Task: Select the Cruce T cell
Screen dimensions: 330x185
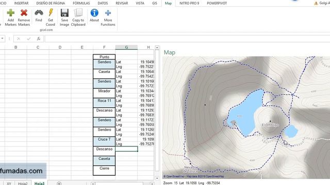Action: (x=104, y=141)
